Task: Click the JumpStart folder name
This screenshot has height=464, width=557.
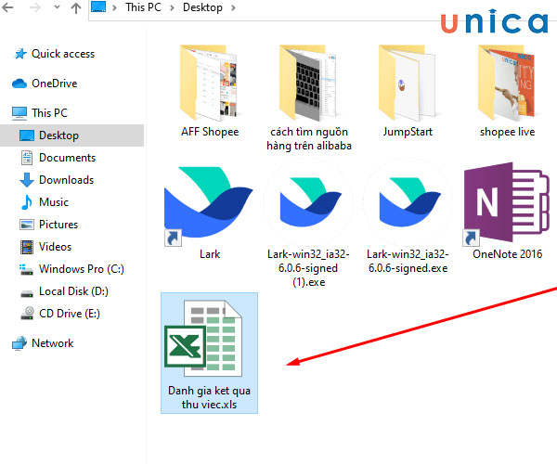Action: [x=408, y=132]
